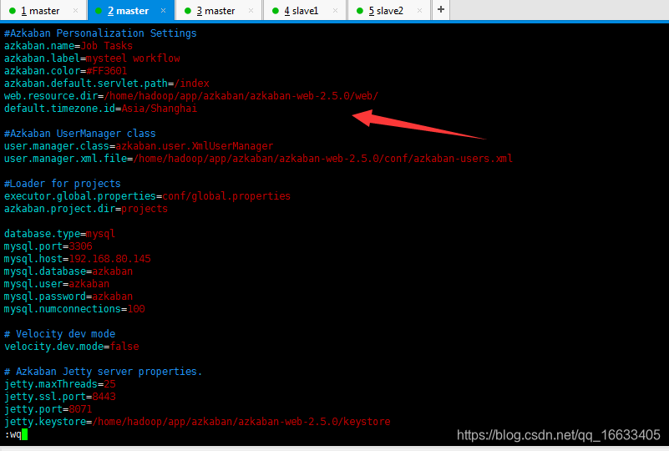669x451 pixels.
Task: Click '8443' jetty ssl port value
Action: pos(104,397)
